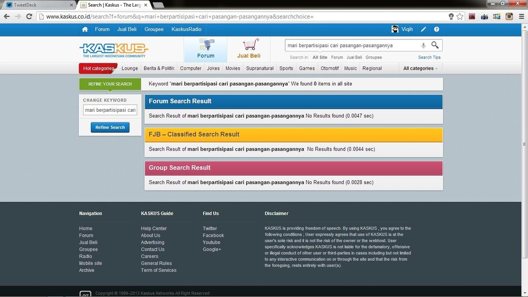Click the help question mark icon
528x297 pixels.
point(436,29)
